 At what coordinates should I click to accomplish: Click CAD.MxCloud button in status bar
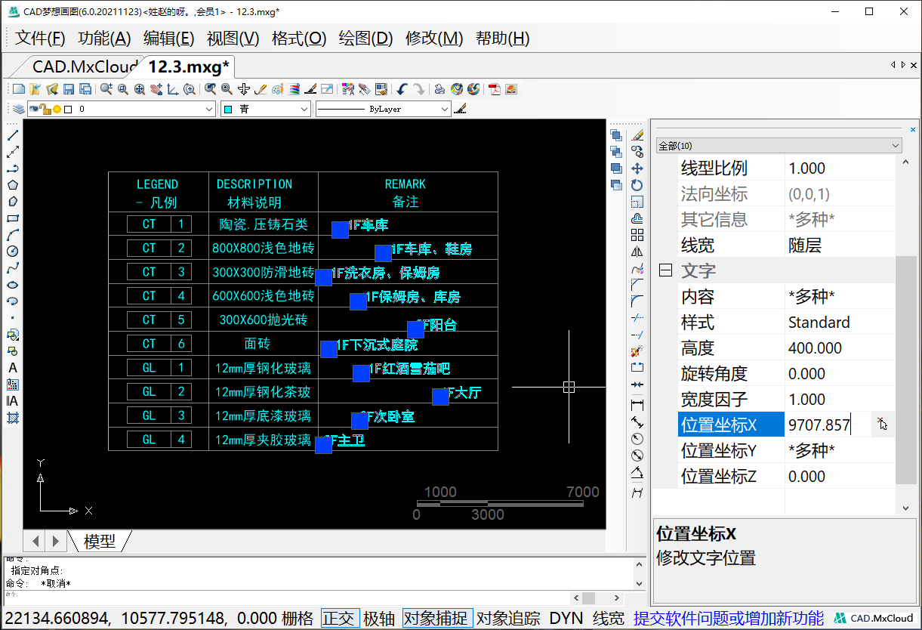tap(873, 619)
